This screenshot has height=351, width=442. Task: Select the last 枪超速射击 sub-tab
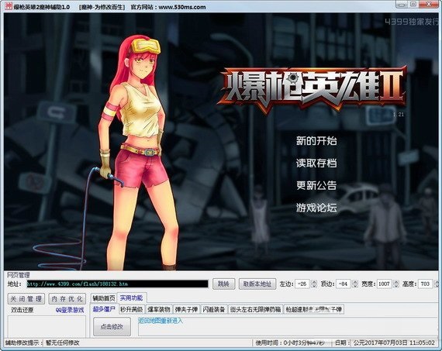[x=314, y=310]
